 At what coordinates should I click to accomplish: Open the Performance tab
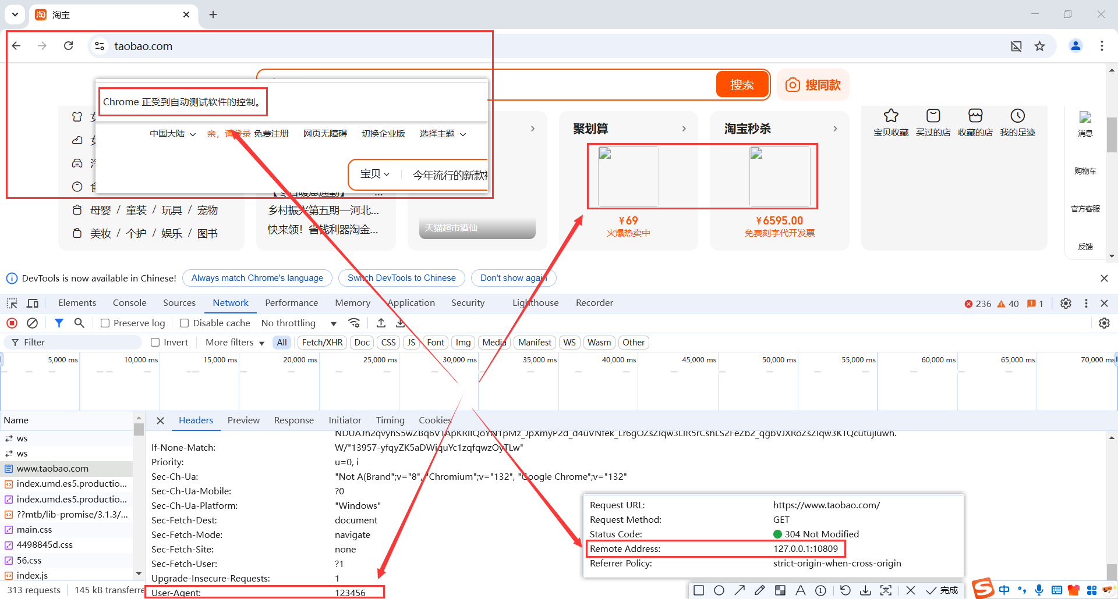pos(291,303)
